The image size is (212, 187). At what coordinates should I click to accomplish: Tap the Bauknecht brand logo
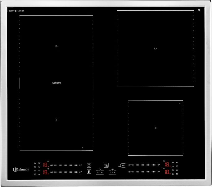coord(20,170)
